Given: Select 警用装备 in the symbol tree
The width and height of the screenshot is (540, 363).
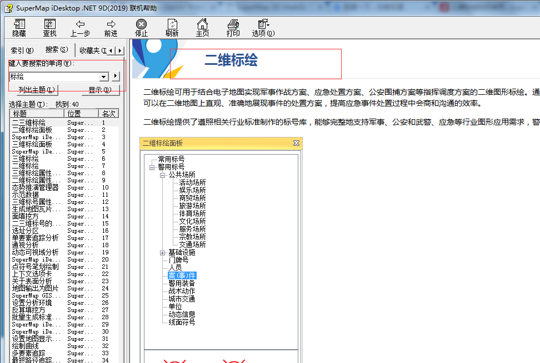Looking at the screenshot, I should (182, 284).
